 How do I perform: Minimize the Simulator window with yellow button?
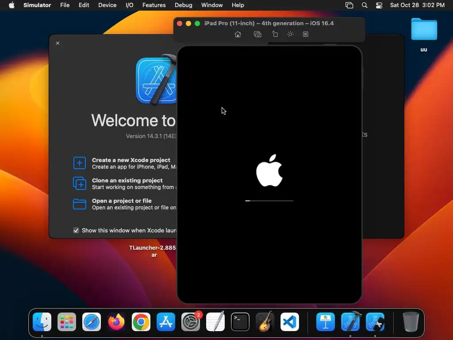click(x=188, y=23)
